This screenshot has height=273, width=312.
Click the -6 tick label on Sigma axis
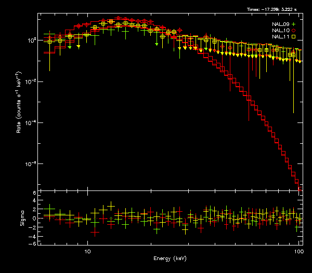(33, 243)
